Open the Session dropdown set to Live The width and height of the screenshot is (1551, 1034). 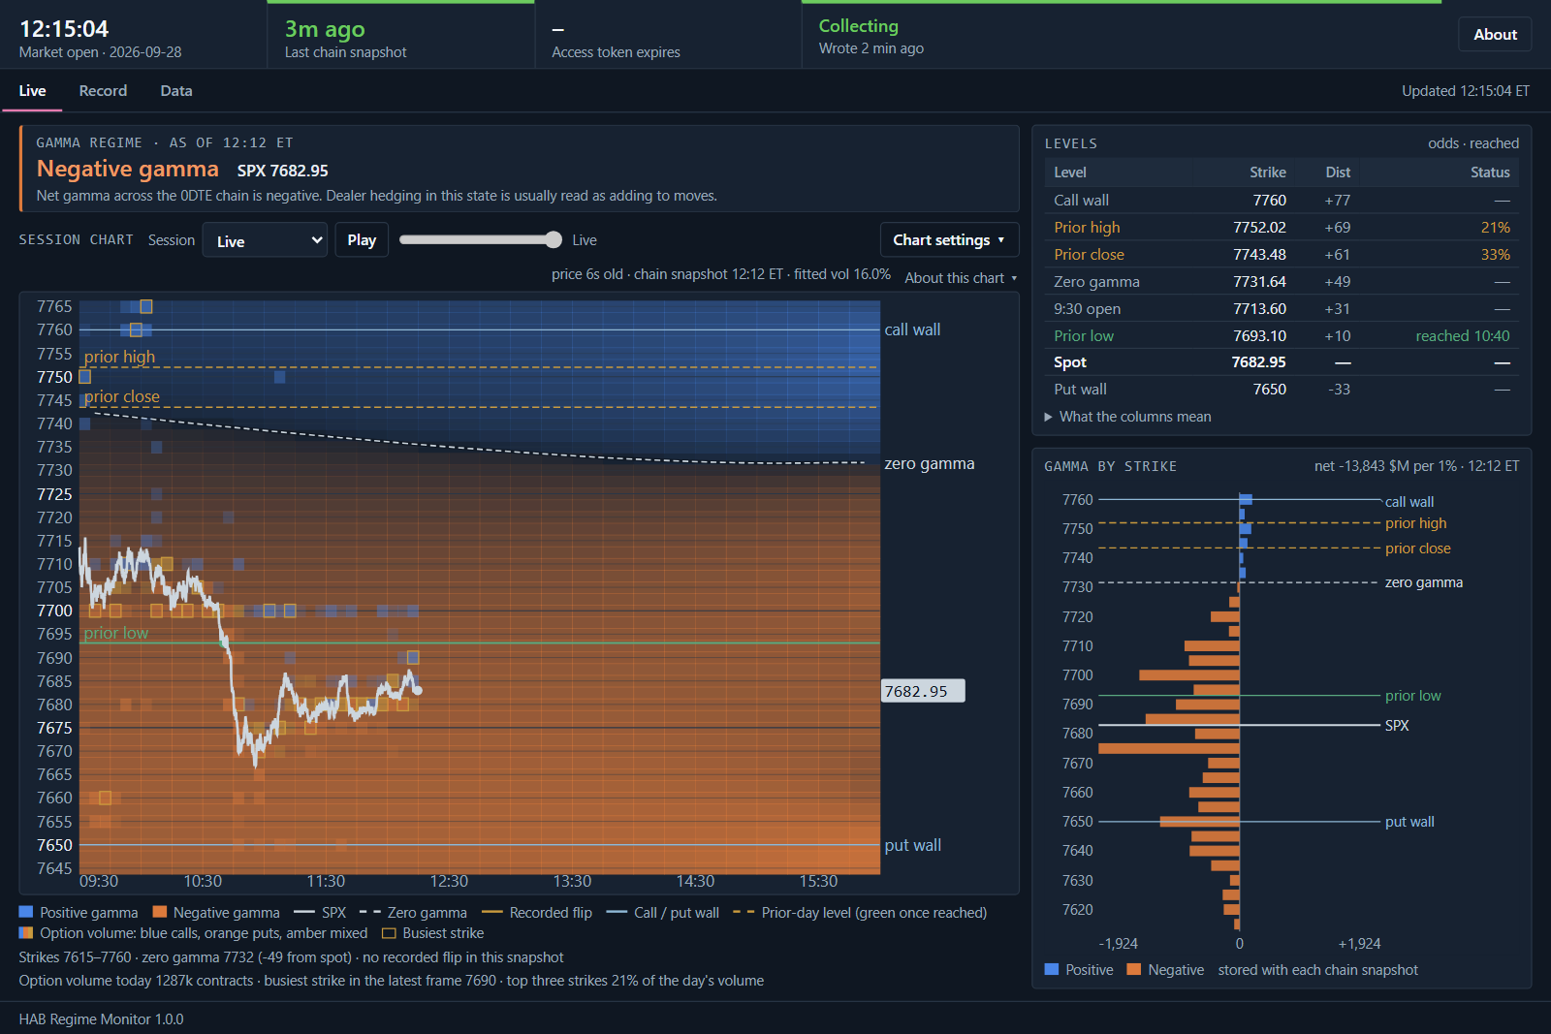[265, 240]
